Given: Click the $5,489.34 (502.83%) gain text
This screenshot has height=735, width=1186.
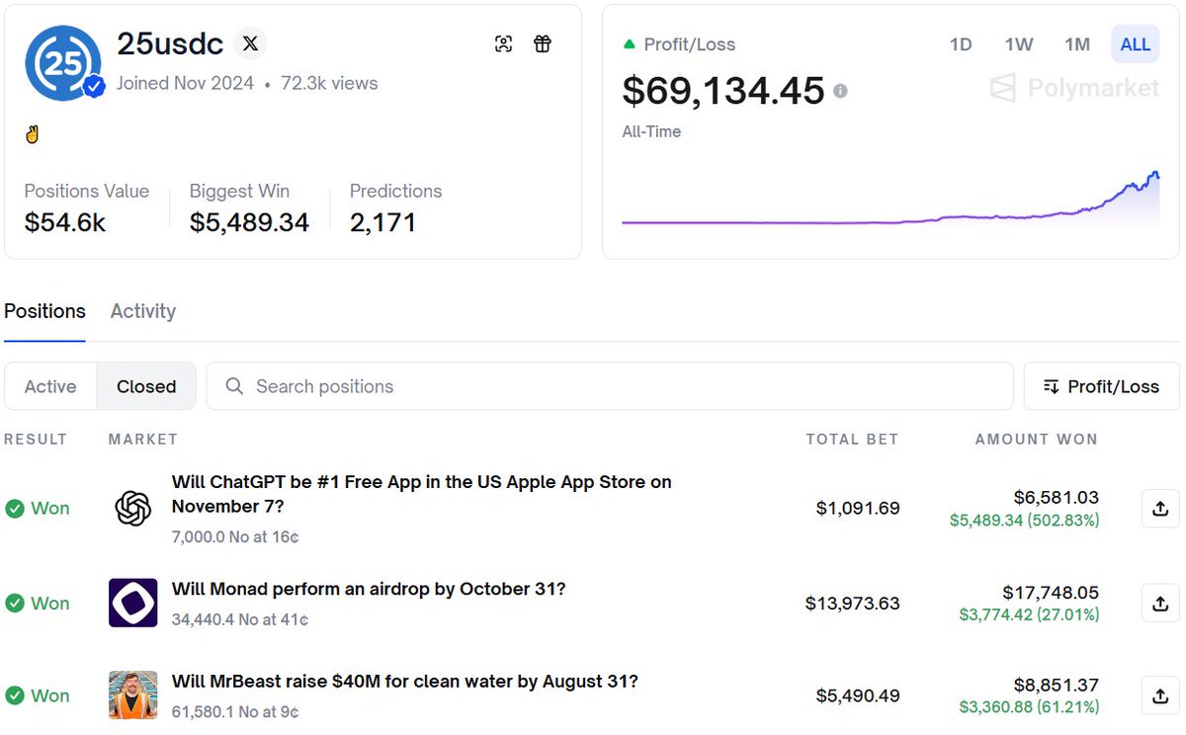Looking at the screenshot, I should point(1024,520).
